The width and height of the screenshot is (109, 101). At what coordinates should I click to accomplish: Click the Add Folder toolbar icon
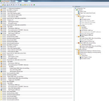[x=23, y=5]
